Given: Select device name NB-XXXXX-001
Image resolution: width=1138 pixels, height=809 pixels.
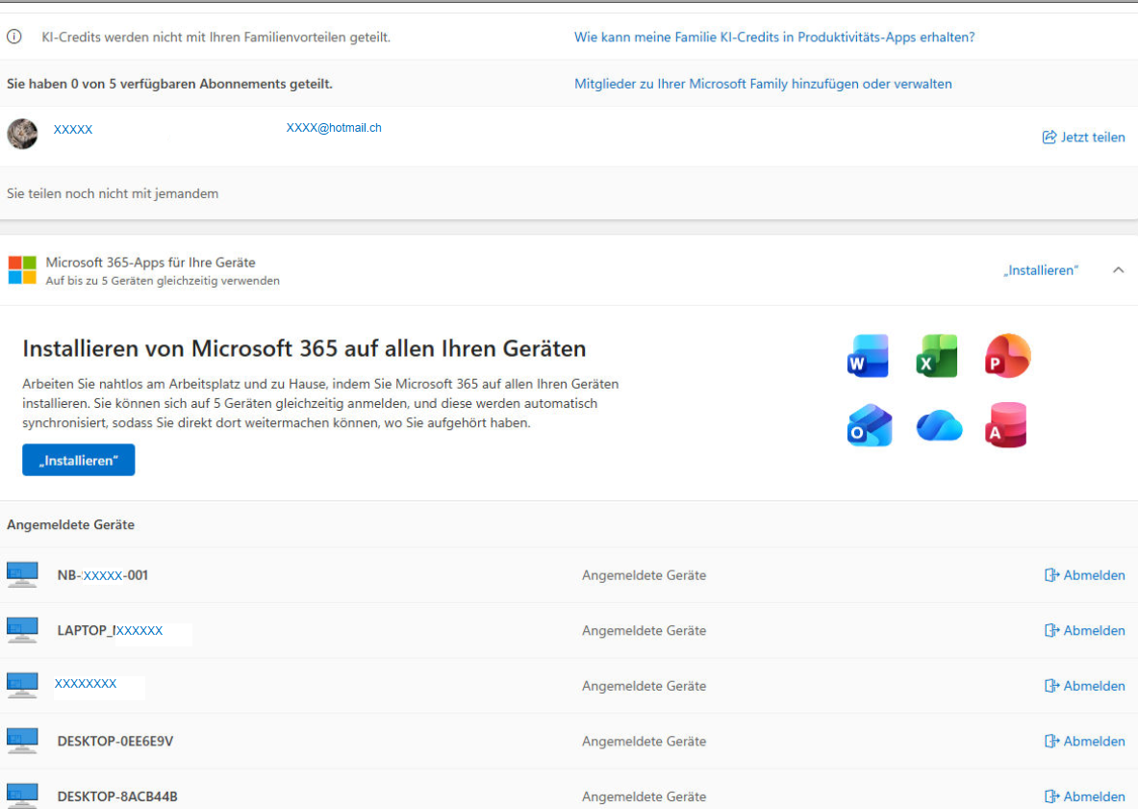Looking at the screenshot, I should [102, 574].
